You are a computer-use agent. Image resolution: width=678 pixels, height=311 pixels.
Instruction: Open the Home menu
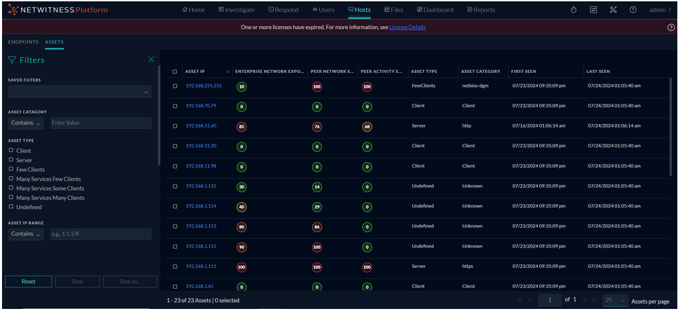pos(194,9)
